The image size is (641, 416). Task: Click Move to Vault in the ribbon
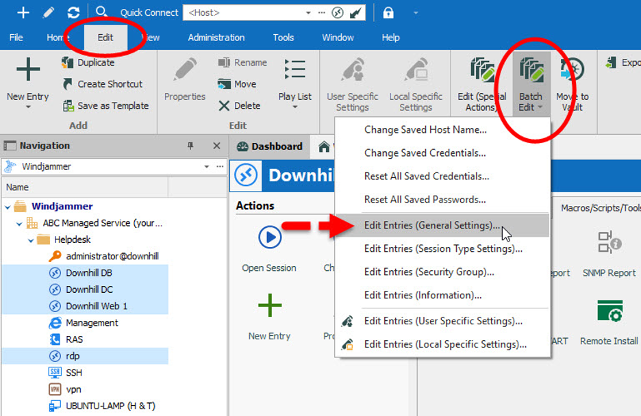tap(572, 86)
